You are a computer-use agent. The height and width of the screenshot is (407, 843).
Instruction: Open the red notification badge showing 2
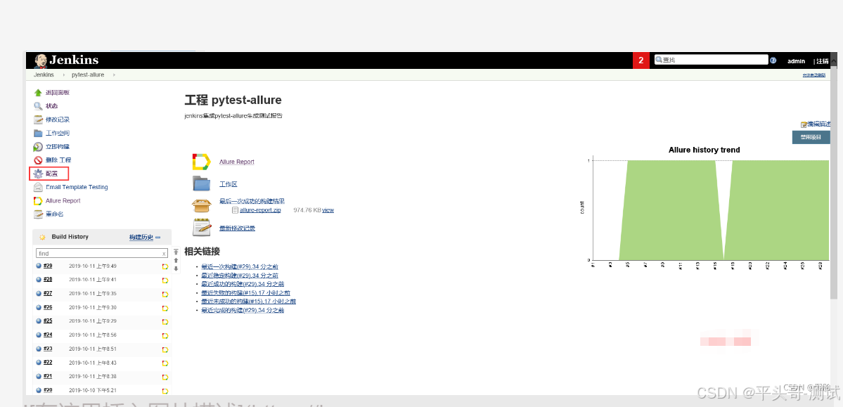pos(641,60)
